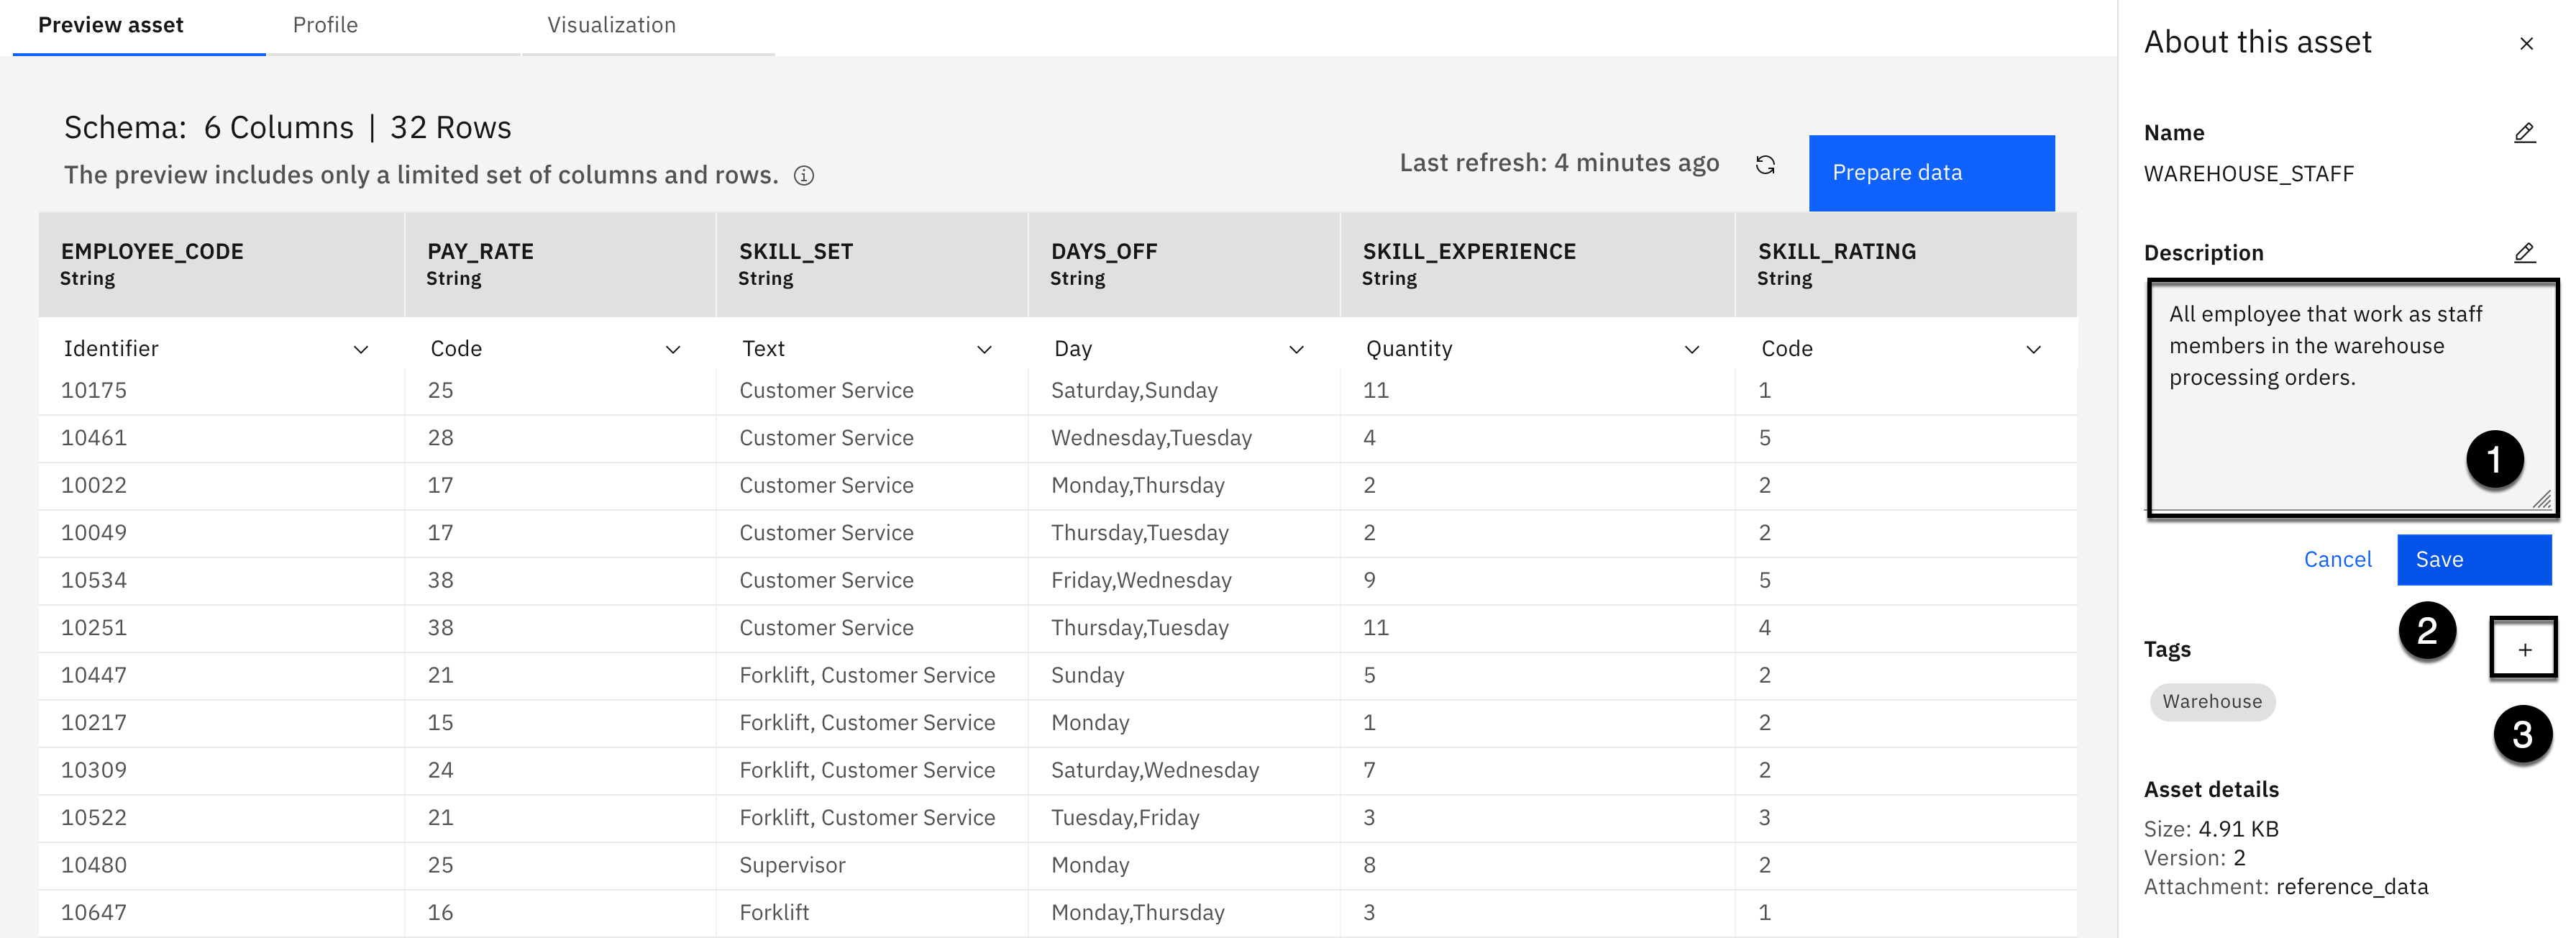Expand the Day dropdown under DAYS_OFF
Screen dimensions: 2576x938
1296,349
